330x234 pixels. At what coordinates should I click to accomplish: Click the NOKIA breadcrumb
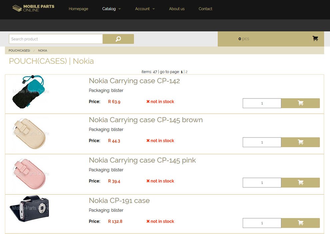(x=43, y=51)
